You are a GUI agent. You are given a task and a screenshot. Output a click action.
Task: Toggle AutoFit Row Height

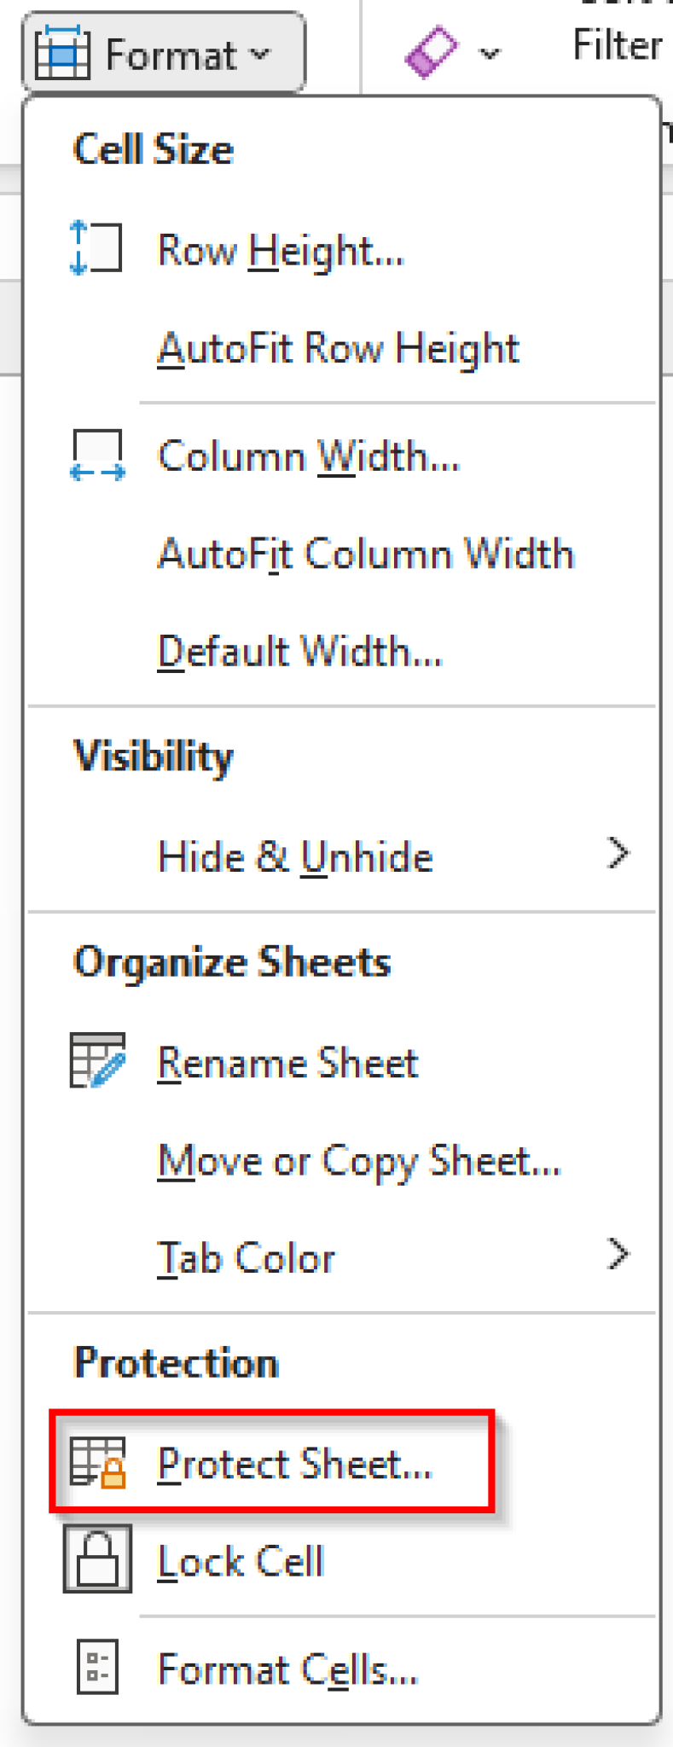pyautogui.click(x=337, y=347)
